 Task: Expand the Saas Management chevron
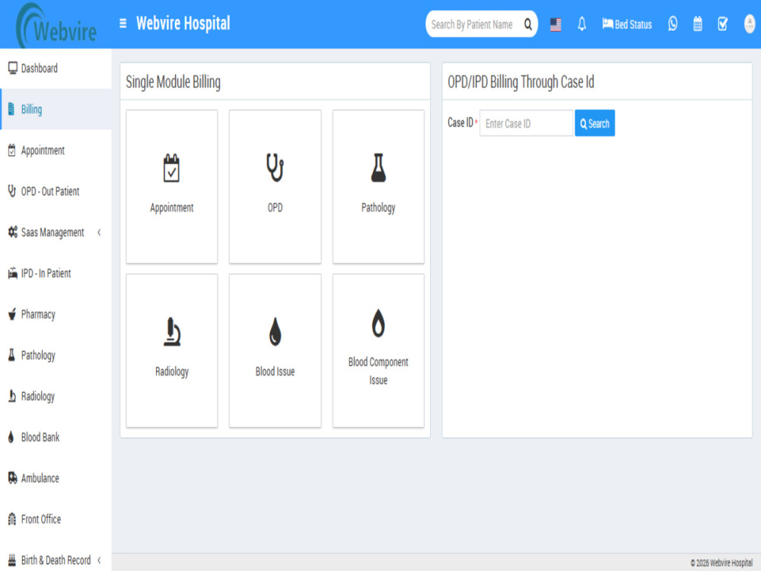(x=99, y=232)
